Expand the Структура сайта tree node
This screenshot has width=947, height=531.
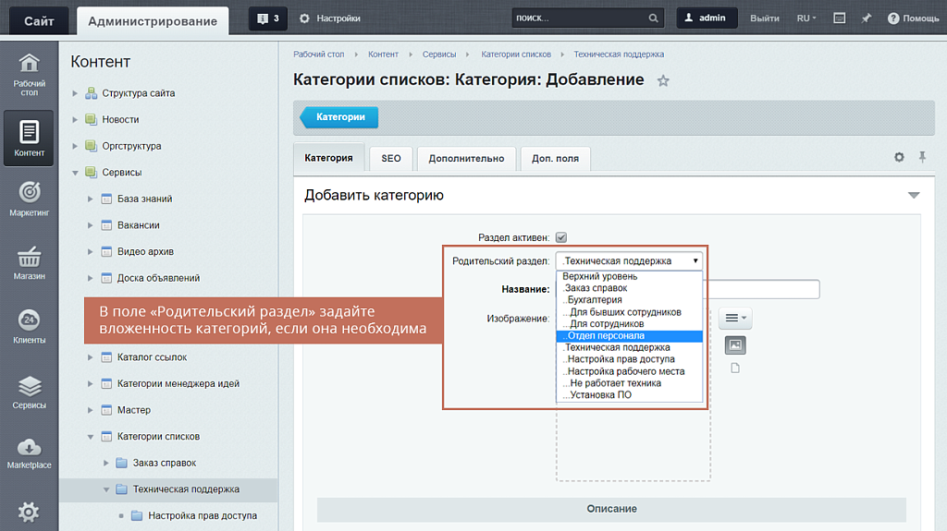(76, 93)
